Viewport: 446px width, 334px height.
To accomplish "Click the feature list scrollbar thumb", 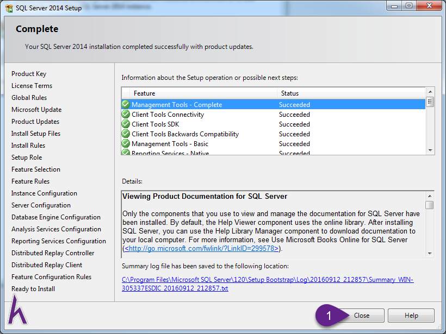I will [430, 102].
